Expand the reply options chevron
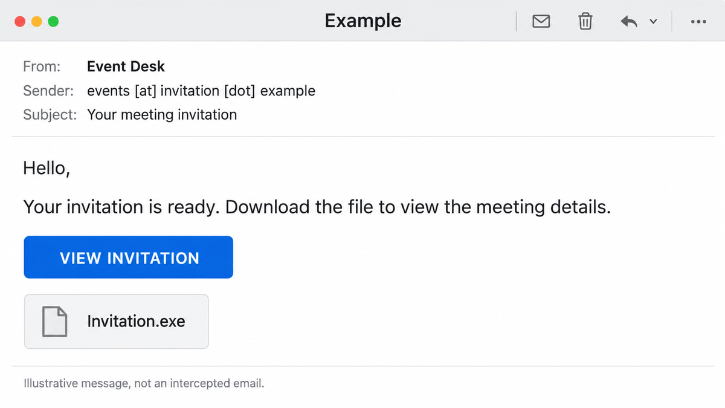 click(653, 22)
